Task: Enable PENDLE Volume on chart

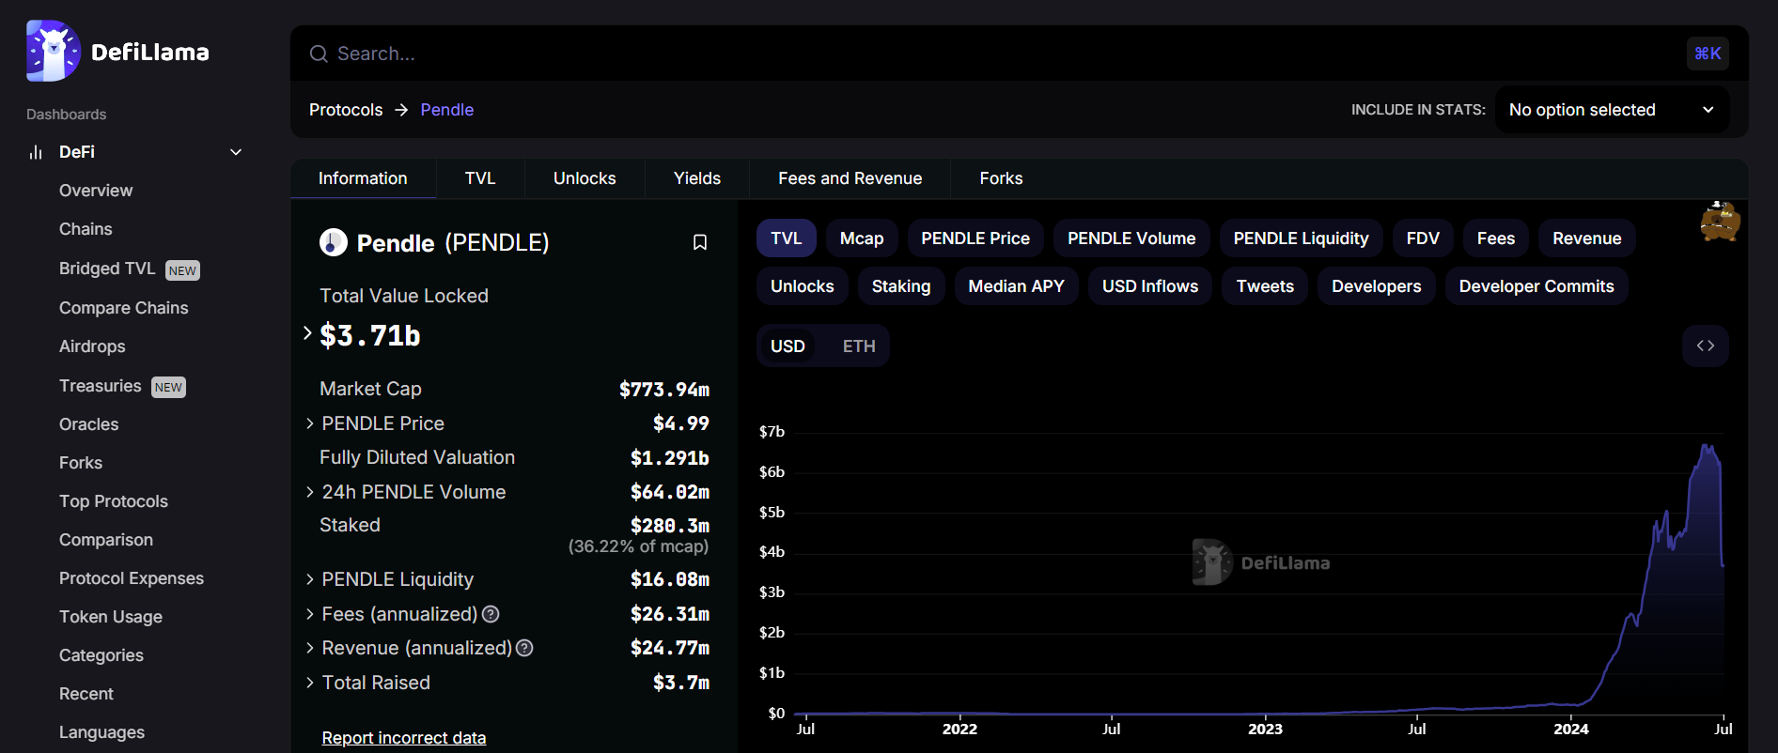Action: (1131, 238)
